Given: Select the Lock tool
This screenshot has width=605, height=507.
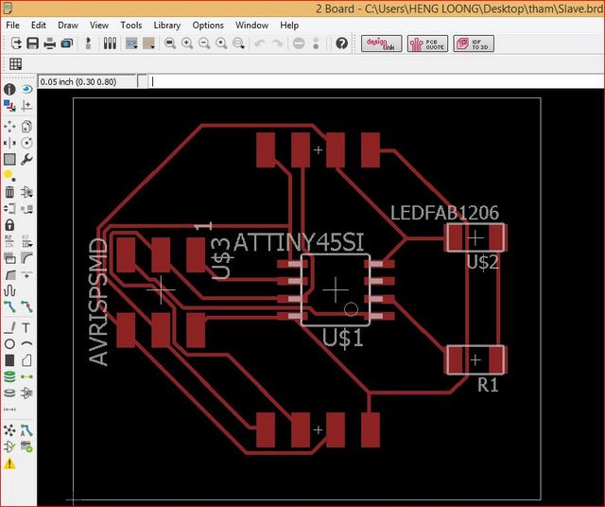Looking at the screenshot, I should coord(9,225).
